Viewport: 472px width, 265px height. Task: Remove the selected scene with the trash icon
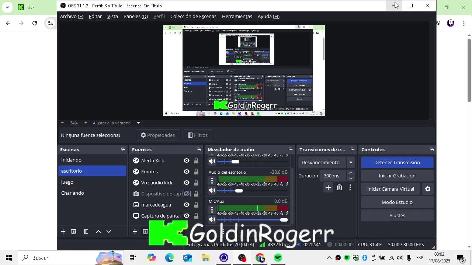(x=73, y=232)
